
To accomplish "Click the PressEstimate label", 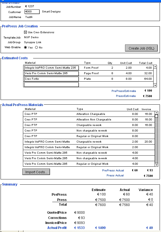I will tap(126, 96).
